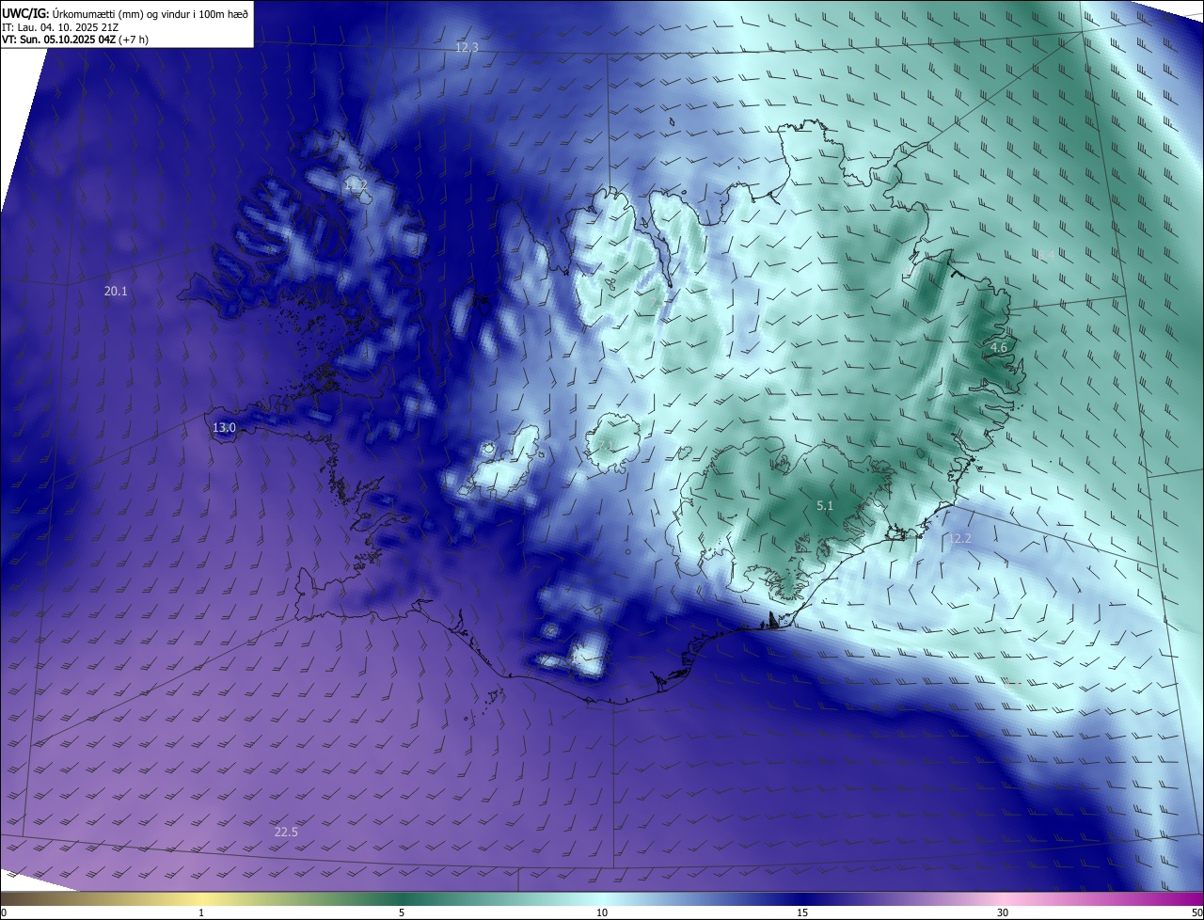Click the '10' tick on the color scale
The width and height of the screenshot is (1204, 920).
click(x=602, y=913)
